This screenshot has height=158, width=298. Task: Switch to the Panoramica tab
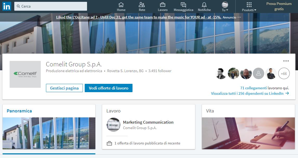pyautogui.click(x=19, y=111)
